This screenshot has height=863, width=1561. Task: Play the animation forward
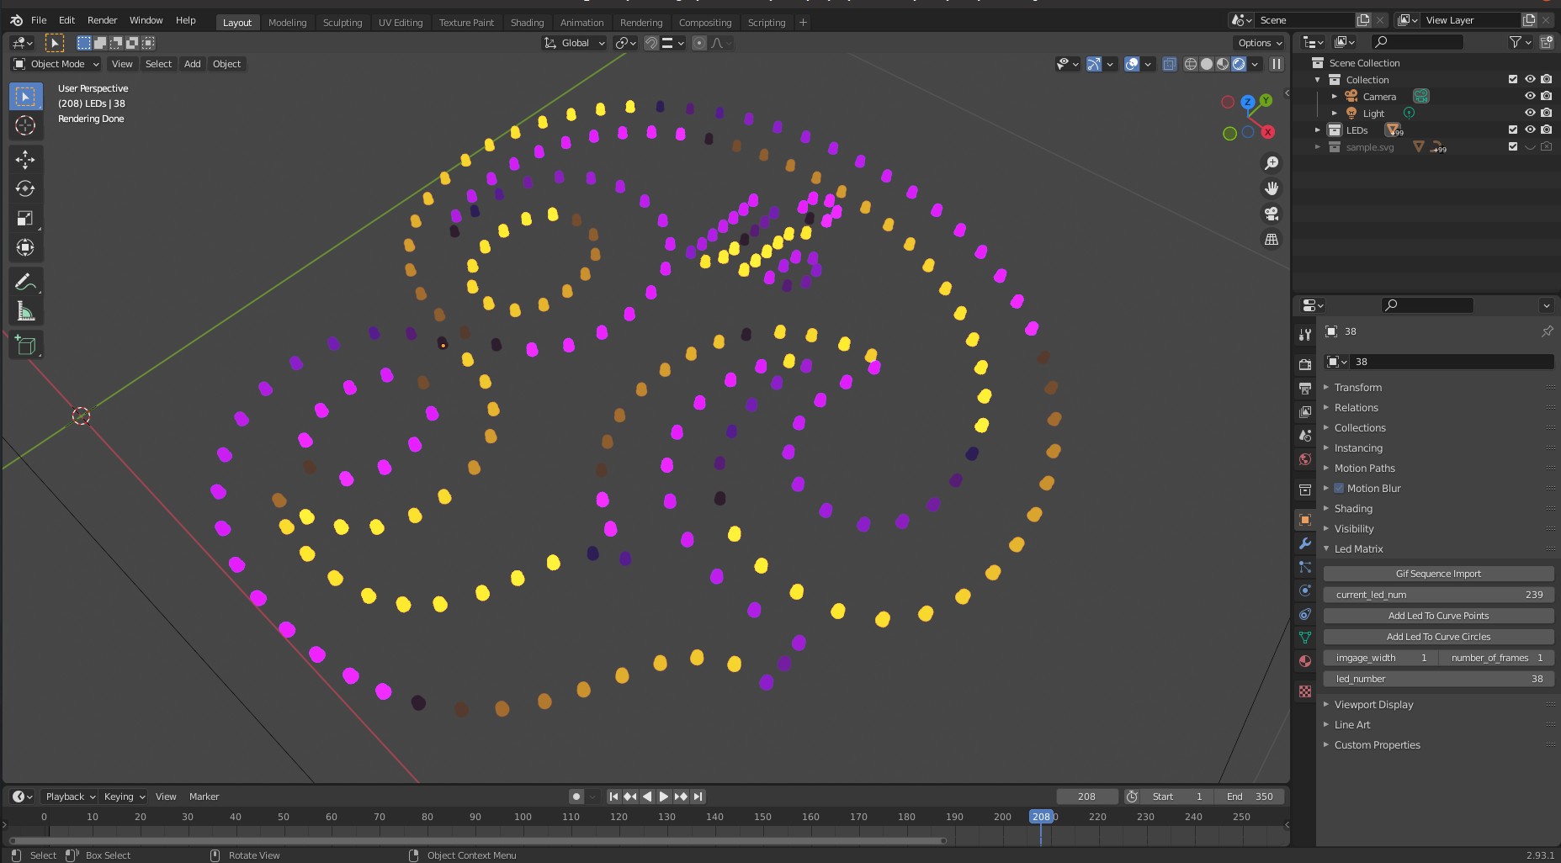[x=664, y=797]
